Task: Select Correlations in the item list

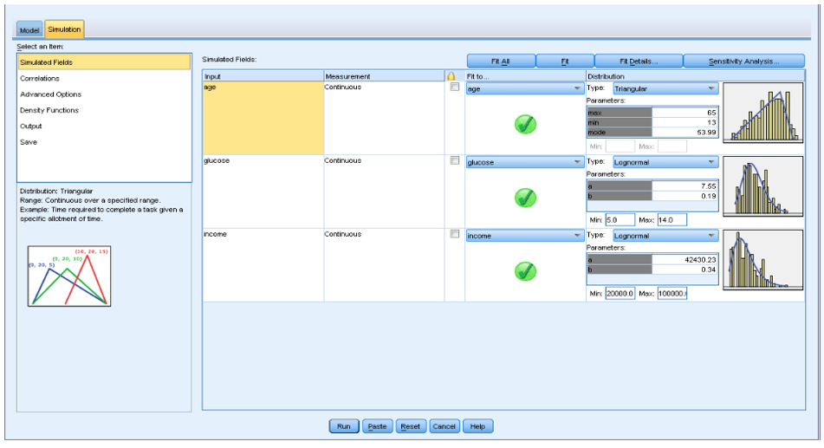Action: [x=40, y=79]
